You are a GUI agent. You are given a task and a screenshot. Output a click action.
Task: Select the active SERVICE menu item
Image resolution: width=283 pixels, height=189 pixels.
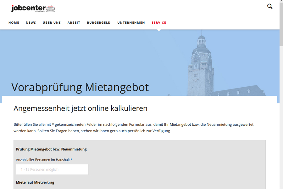159,23
